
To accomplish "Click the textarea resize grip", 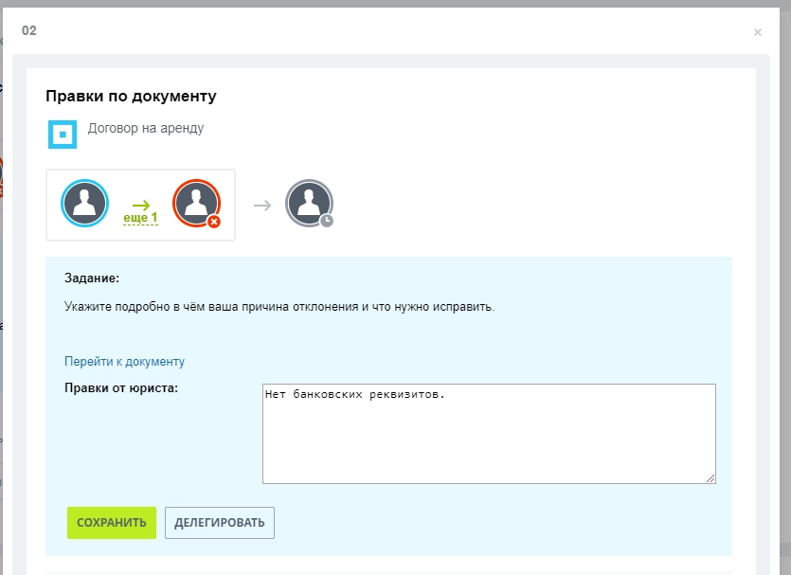I will click(x=712, y=479).
